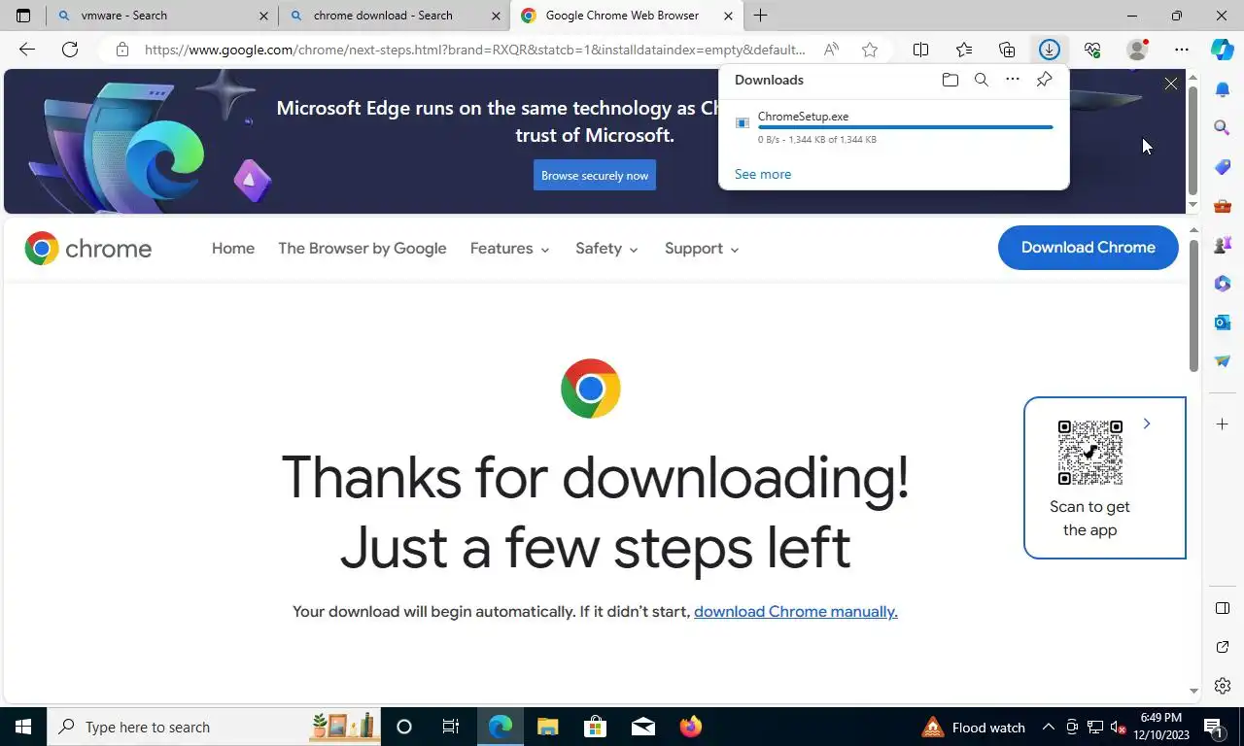The height and width of the screenshot is (746, 1244).
Task: Open sidebar Shopping tag icon
Action: (x=1223, y=166)
